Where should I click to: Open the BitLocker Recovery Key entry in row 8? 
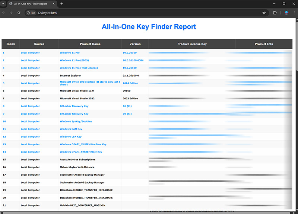[x=74, y=106]
